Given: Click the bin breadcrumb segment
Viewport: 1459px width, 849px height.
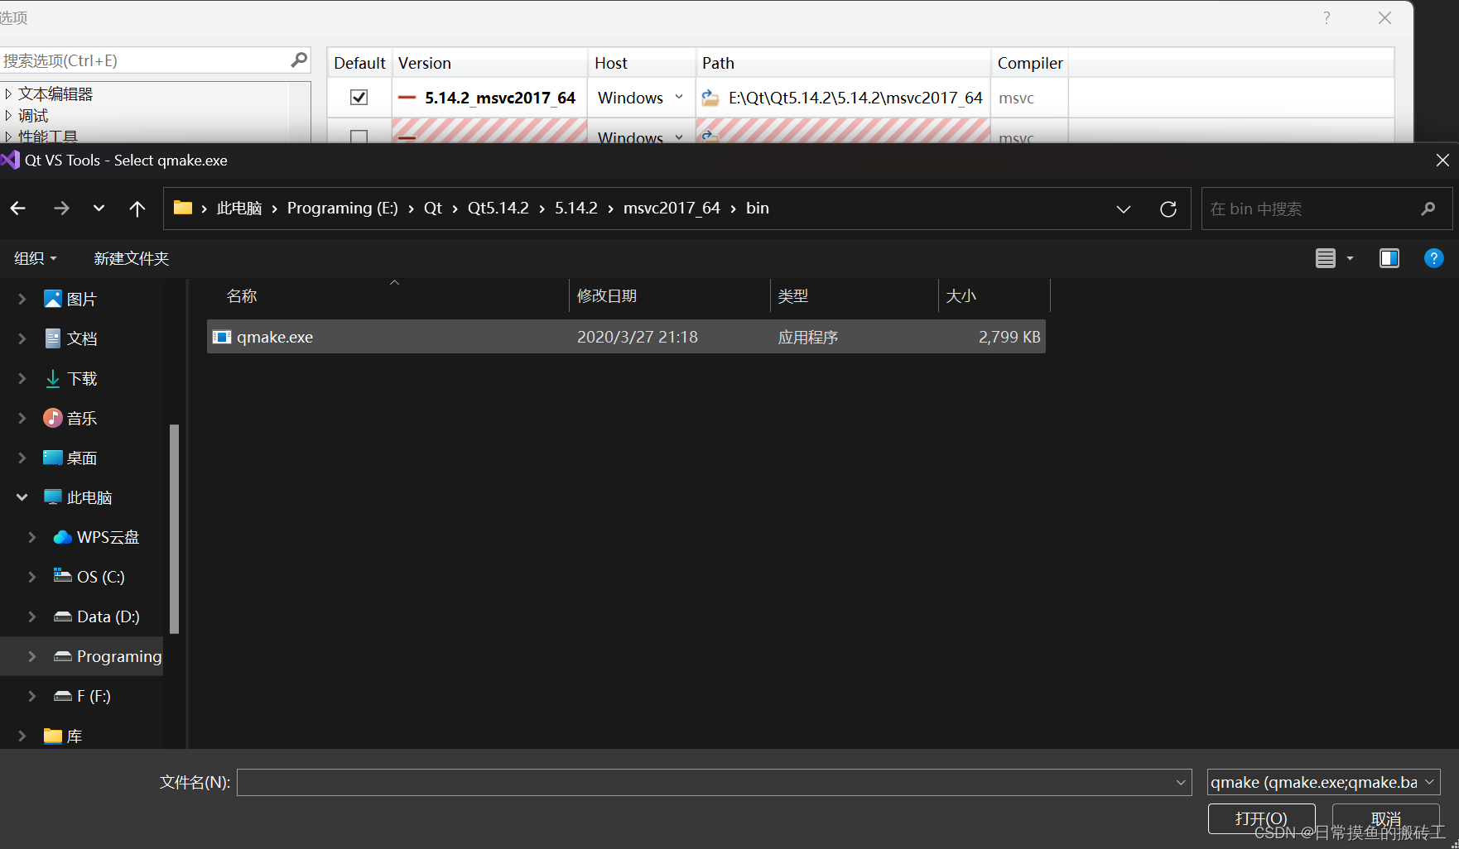Looking at the screenshot, I should (x=757, y=209).
